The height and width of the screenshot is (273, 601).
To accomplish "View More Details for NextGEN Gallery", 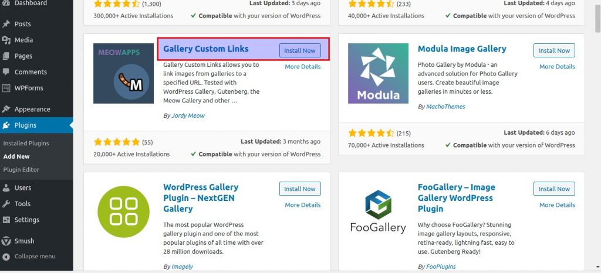I will [302, 205].
